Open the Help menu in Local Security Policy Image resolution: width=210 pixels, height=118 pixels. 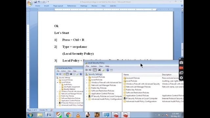coord(107,66)
